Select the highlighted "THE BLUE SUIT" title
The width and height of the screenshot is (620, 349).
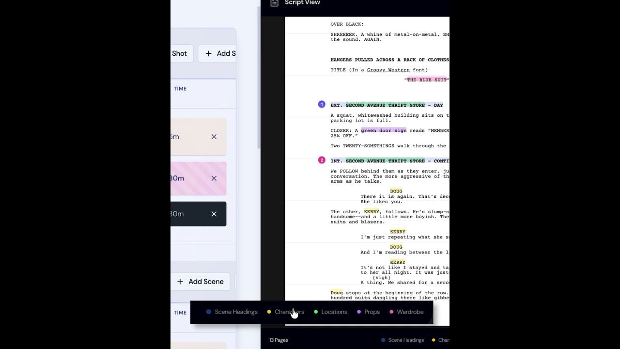point(427,80)
